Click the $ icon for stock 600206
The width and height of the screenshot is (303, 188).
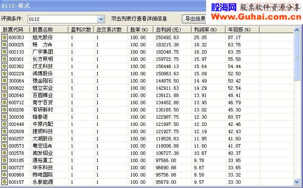4,109
